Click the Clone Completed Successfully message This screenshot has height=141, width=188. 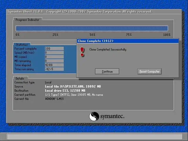click(108, 50)
